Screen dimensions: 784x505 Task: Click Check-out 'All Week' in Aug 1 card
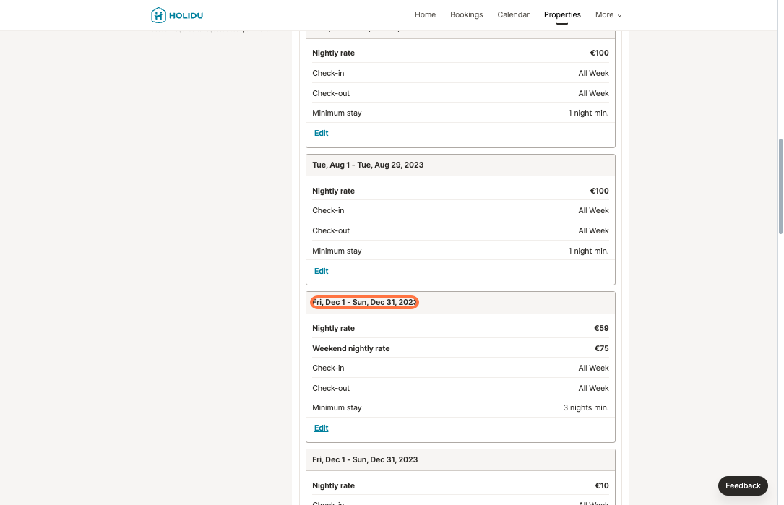(x=593, y=231)
